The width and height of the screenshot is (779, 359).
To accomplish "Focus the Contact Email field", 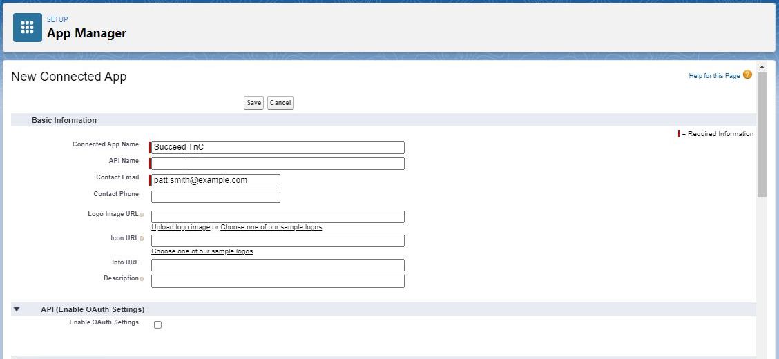I will 215,180.
